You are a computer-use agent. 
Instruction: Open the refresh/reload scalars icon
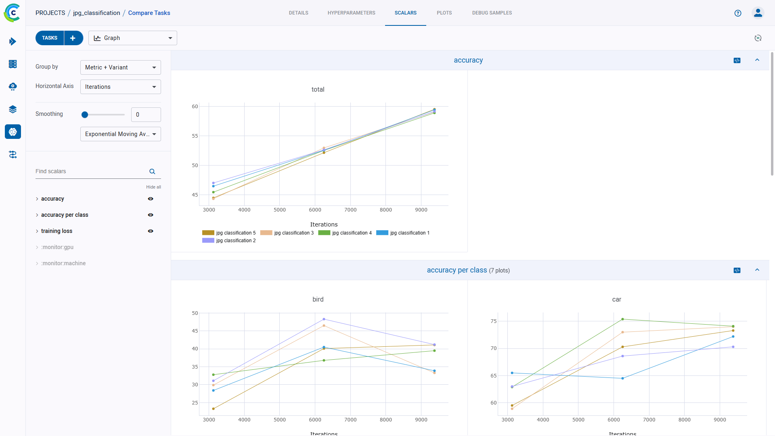758,38
